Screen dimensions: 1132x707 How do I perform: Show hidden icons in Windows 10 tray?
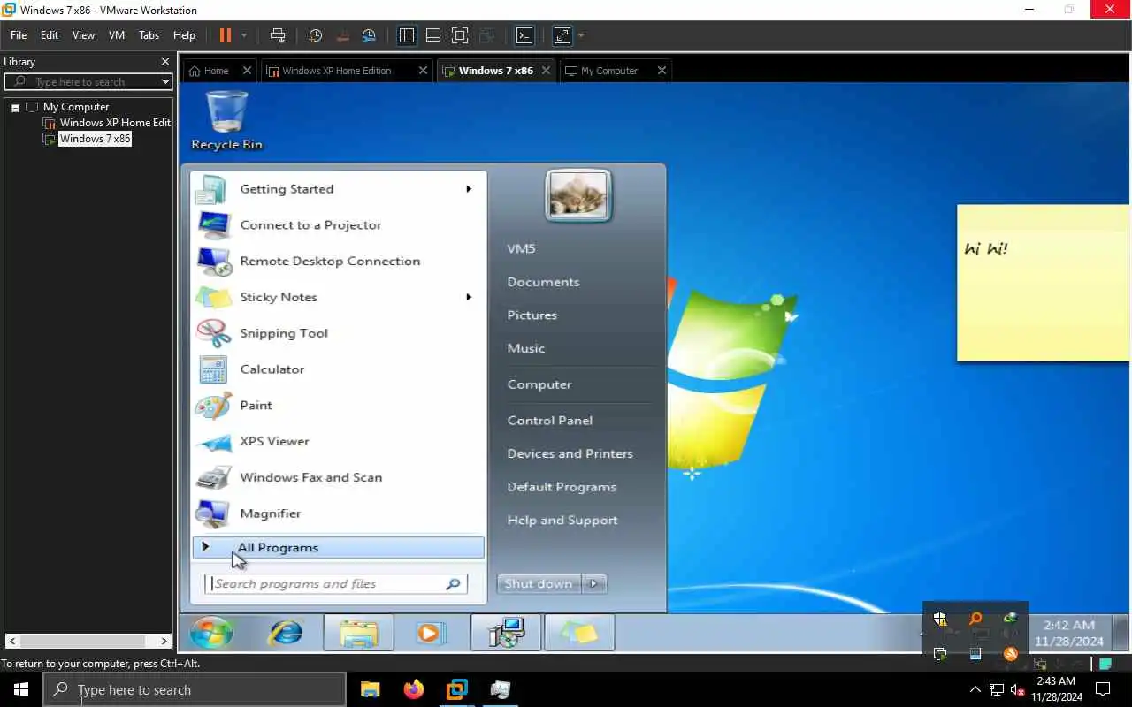[x=975, y=690]
